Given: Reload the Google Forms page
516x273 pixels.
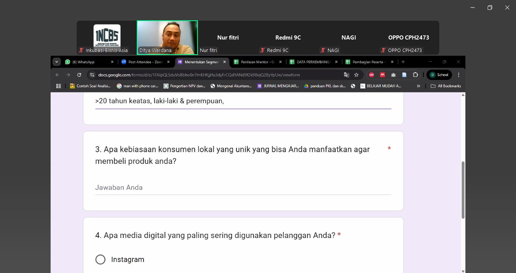Looking at the screenshot, I should click(79, 75).
